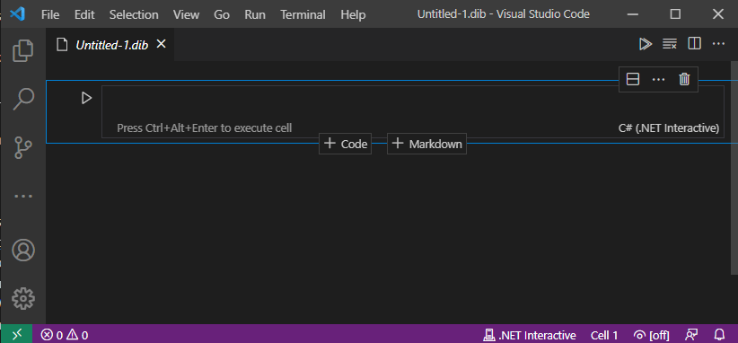Toggle the eye [off] status bar item

point(652,335)
